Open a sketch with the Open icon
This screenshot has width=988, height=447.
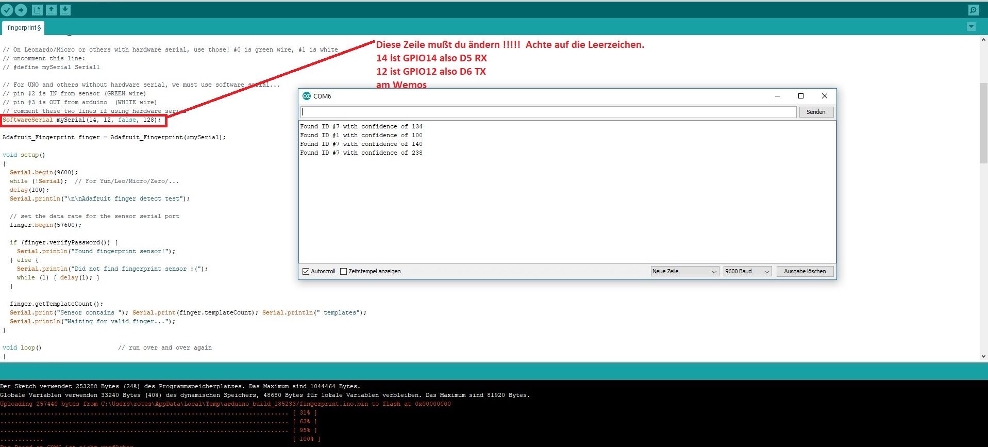51,10
